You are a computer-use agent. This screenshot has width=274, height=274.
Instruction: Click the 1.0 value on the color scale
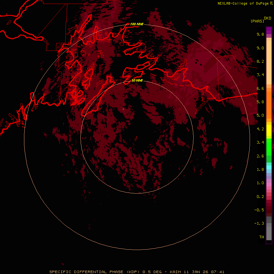pos(260,183)
